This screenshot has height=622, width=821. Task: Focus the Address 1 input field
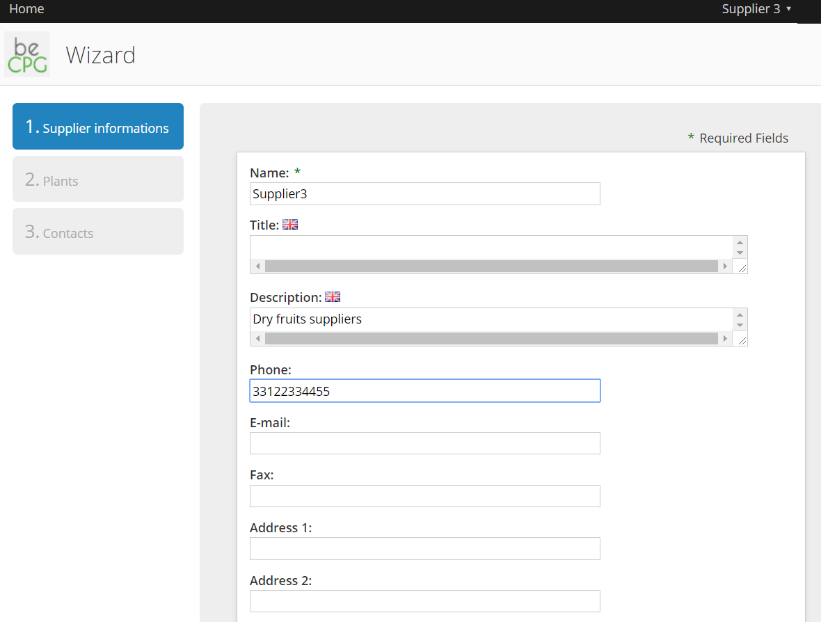pyautogui.click(x=424, y=549)
